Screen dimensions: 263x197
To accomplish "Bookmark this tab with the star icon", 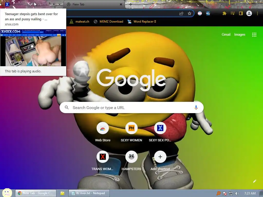I will [x=190, y=13].
